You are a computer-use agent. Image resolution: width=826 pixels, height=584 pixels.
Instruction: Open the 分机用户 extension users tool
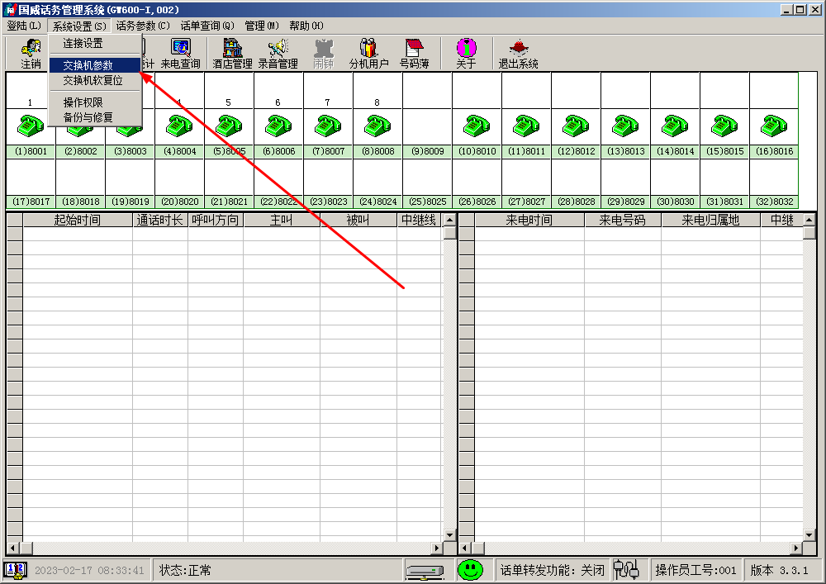pos(368,54)
